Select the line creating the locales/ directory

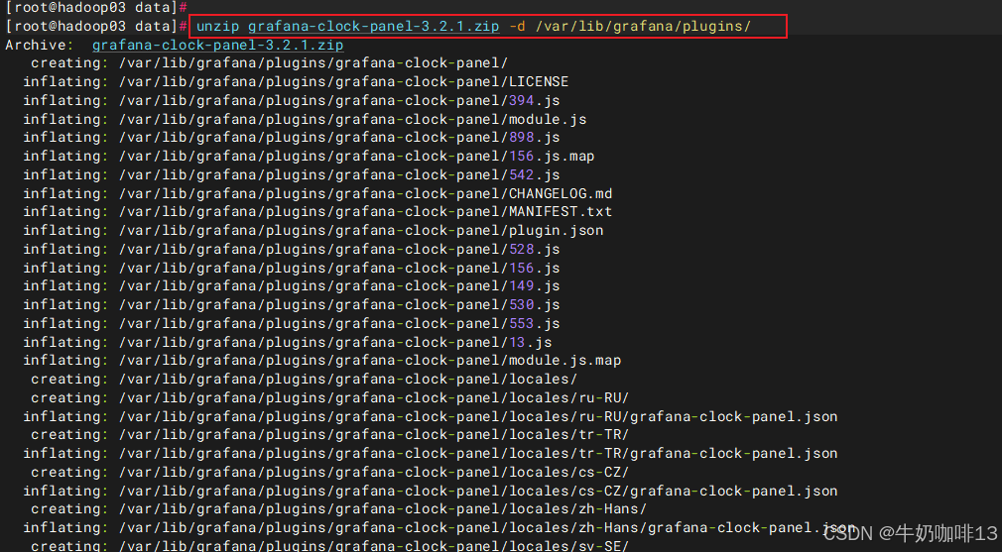[x=305, y=379]
